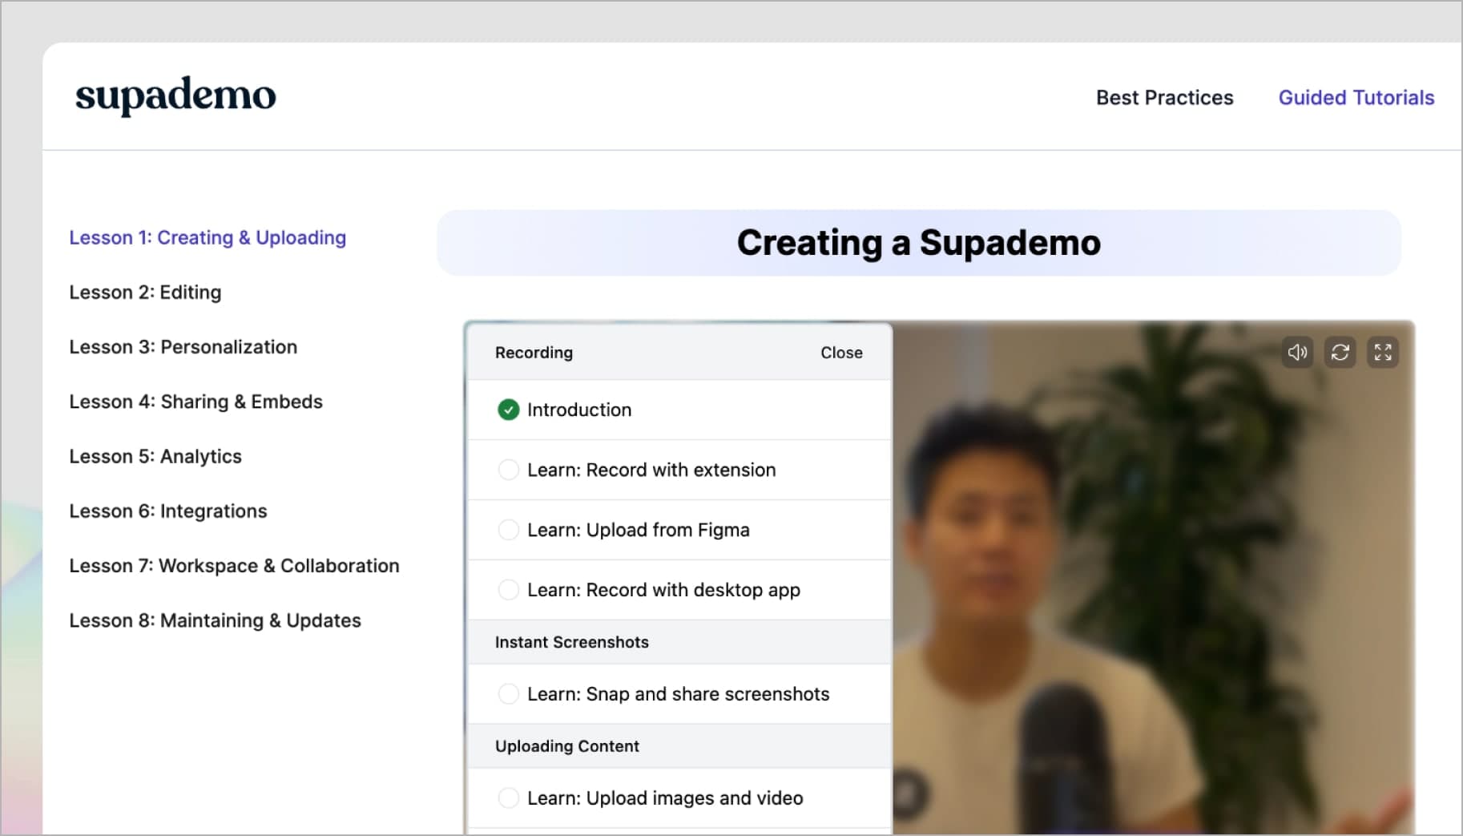Click Learn: Record with extension text
The width and height of the screenshot is (1463, 836).
651,470
